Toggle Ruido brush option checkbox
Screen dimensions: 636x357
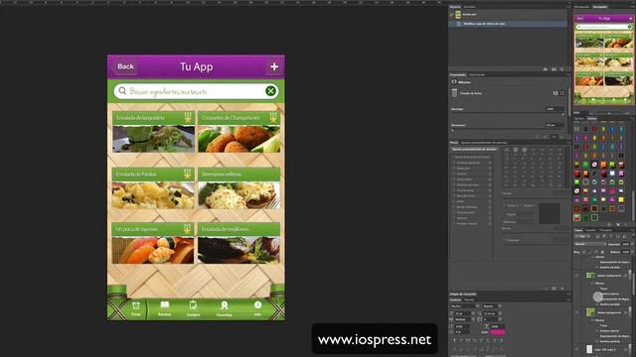point(454,201)
